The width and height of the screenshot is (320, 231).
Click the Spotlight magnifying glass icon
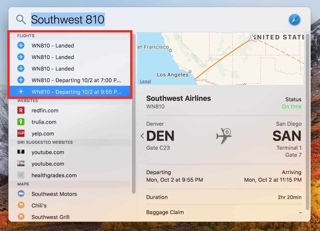(x=21, y=19)
